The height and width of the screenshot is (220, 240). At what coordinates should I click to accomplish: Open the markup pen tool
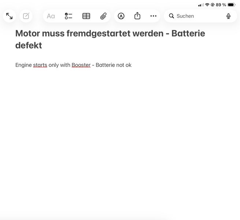pyautogui.click(x=121, y=16)
